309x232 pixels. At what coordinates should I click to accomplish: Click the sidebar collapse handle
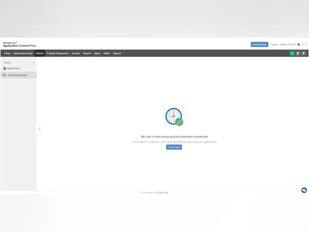40,129
